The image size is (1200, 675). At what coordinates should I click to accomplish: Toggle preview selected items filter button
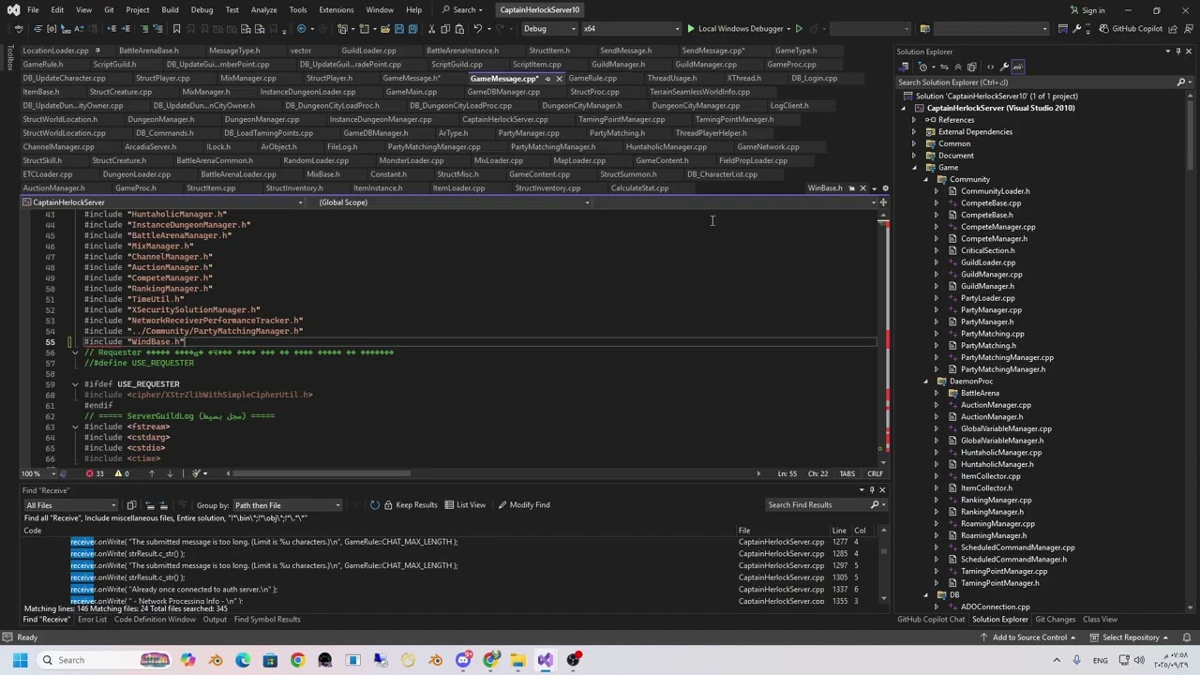1018,67
